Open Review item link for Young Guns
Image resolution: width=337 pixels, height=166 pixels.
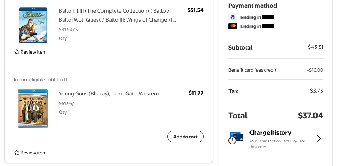point(33,153)
